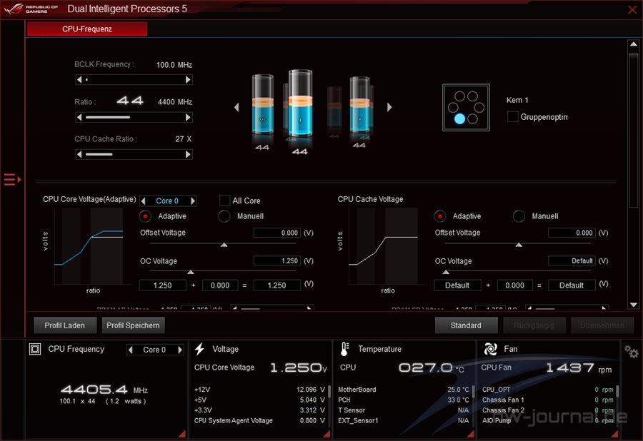Click the CPU Cache Offset Voltage slider
This screenshot has width=643, height=441.
517,244
